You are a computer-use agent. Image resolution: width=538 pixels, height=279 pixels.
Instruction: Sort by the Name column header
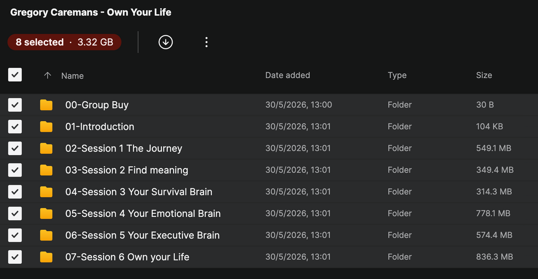click(73, 76)
